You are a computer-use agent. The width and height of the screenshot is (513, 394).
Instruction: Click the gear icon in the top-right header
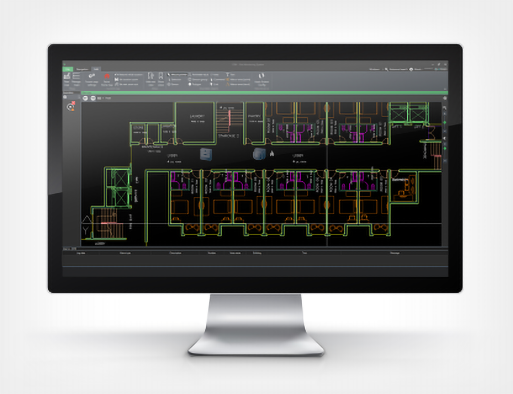point(411,69)
